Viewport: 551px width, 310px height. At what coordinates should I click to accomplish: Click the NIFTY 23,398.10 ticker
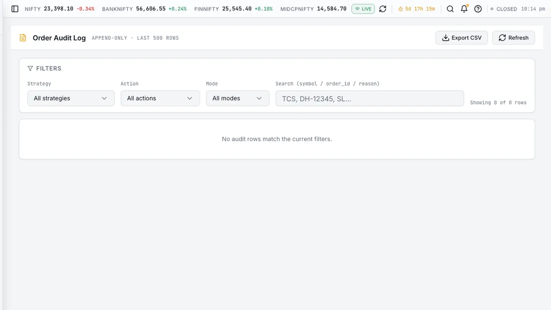click(60, 9)
